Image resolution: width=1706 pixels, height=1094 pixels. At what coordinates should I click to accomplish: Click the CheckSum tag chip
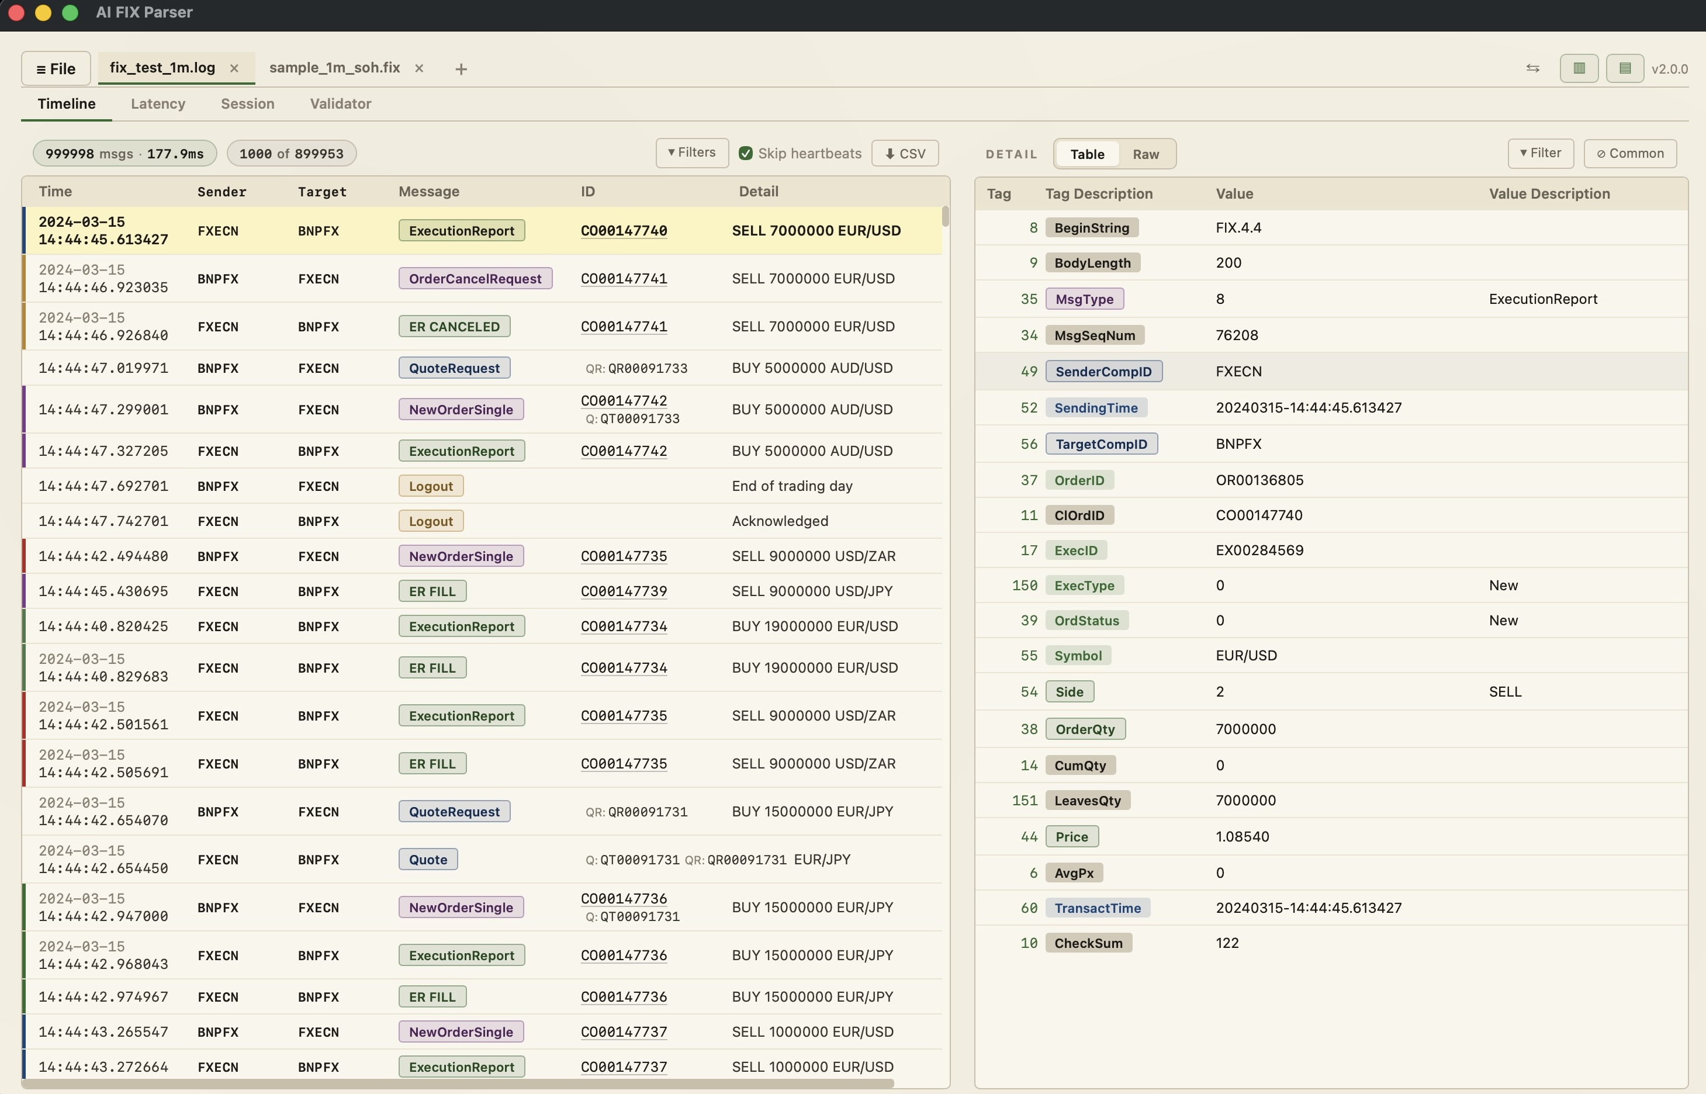[x=1088, y=943]
